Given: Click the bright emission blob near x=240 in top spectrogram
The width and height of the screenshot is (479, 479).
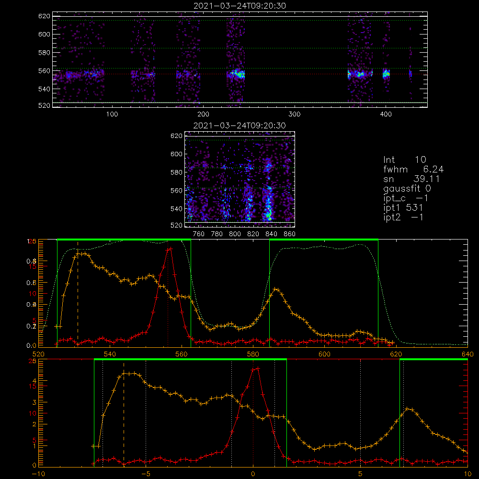Looking at the screenshot, I should [x=238, y=74].
